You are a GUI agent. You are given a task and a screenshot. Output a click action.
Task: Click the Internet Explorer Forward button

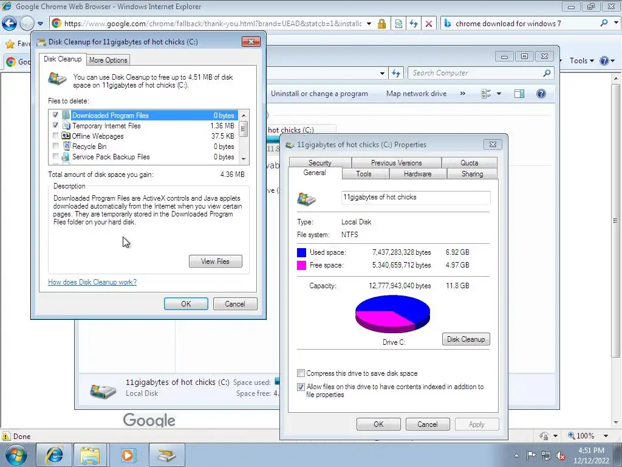click(x=27, y=24)
